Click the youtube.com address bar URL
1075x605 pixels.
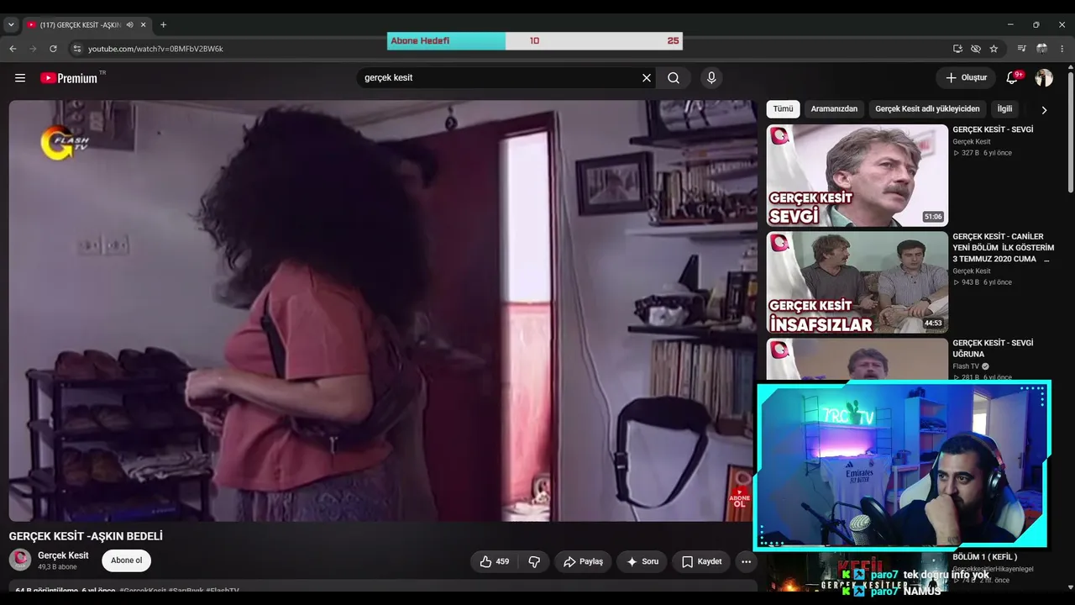coord(155,49)
